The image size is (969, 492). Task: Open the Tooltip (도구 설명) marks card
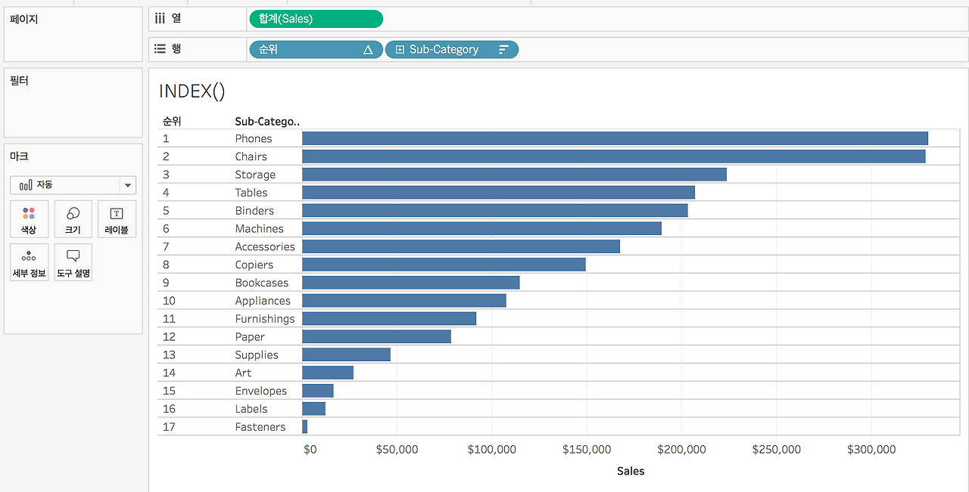(x=73, y=262)
